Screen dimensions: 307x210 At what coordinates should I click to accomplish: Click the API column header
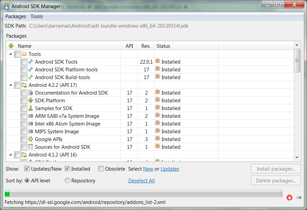pyautogui.click(x=129, y=46)
